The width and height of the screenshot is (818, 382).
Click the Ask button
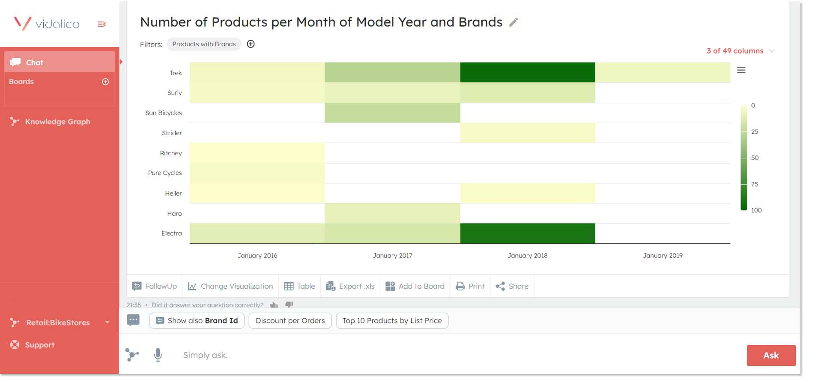point(771,355)
